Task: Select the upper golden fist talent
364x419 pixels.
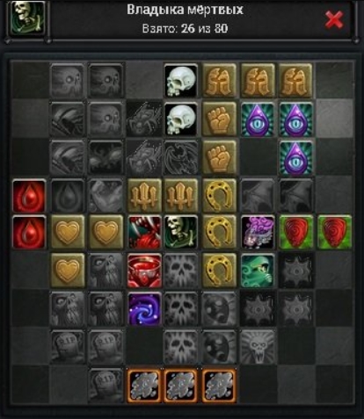Action: [x=219, y=119]
